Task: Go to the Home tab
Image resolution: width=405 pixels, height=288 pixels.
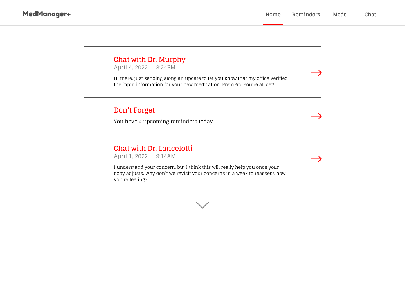Action: (x=273, y=14)
